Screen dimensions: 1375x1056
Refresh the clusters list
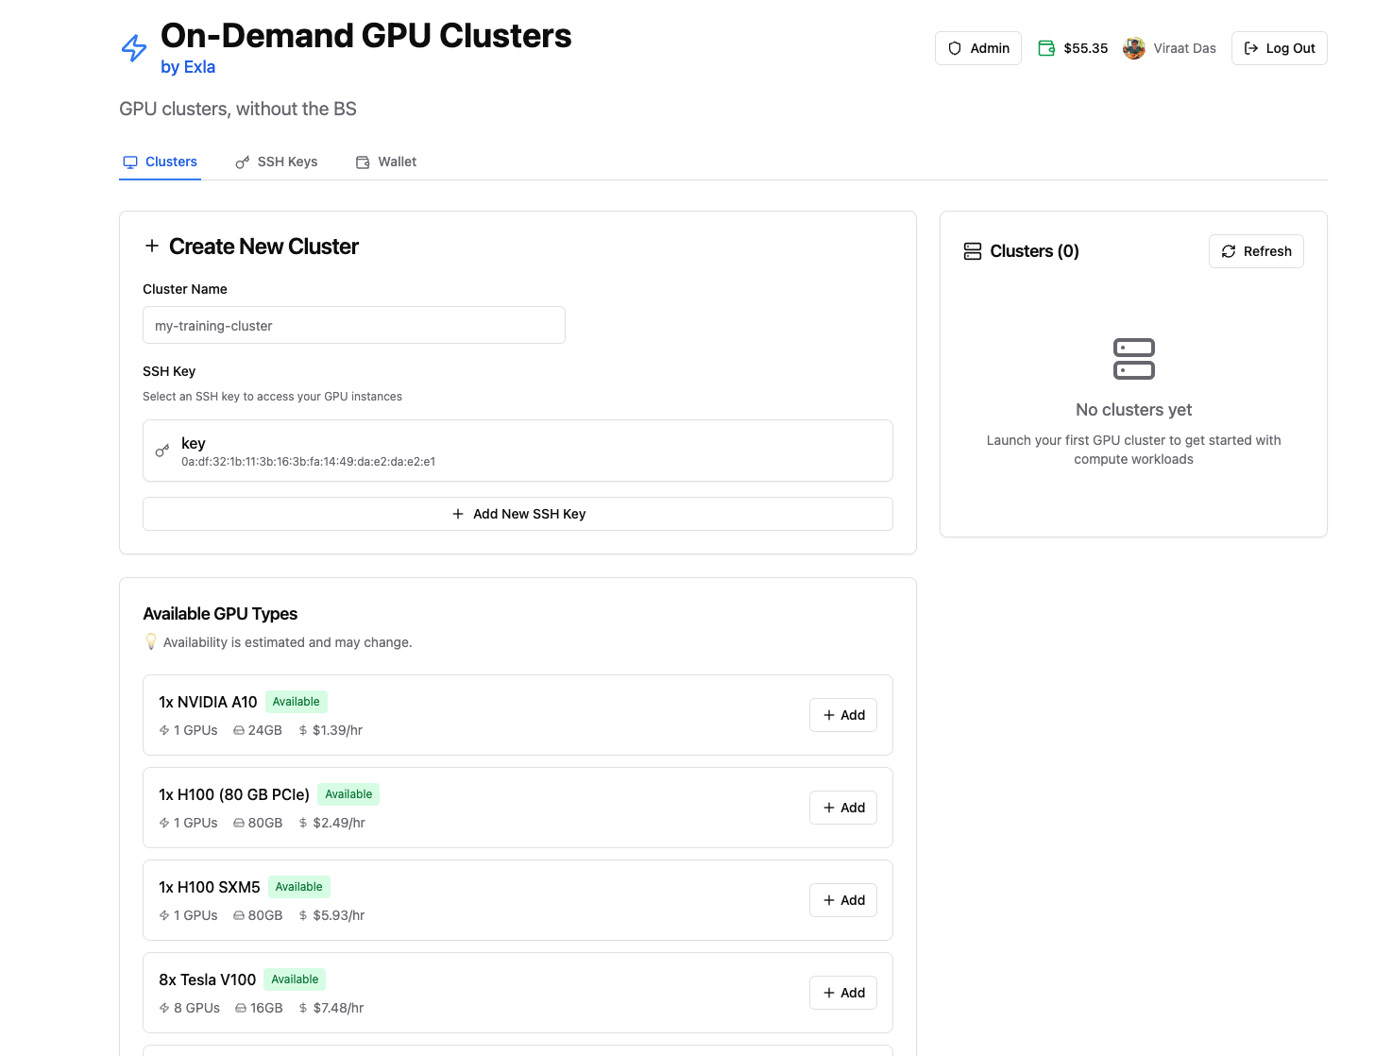[x=1256, y=251]
